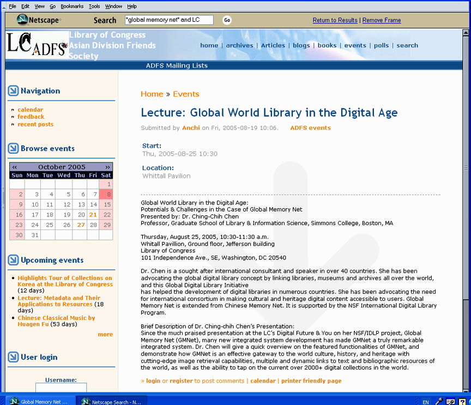Click the lecture title heading
This screenshot has width=471, height=405.
click(269, 113)
